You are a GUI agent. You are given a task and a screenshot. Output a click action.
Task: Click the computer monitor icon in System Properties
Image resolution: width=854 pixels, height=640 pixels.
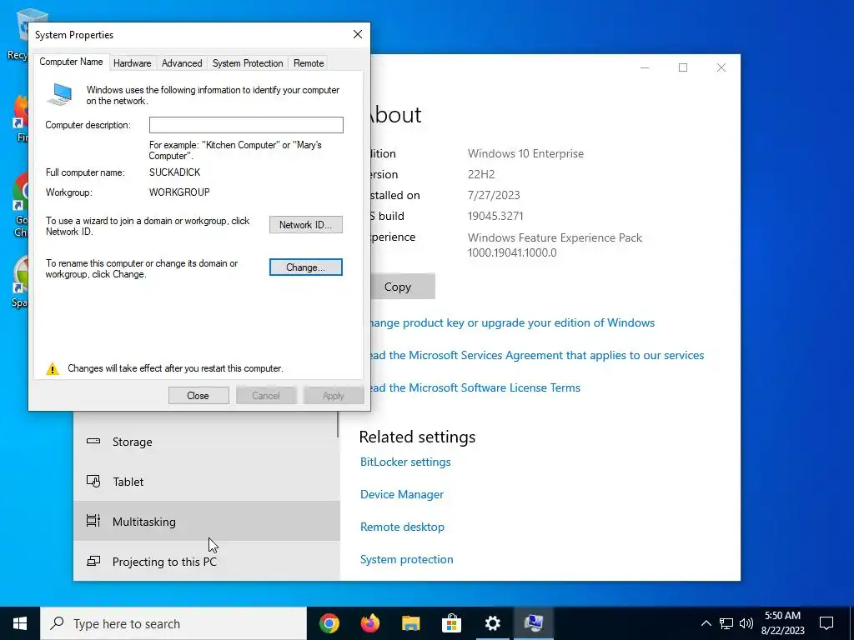point(59,95)
